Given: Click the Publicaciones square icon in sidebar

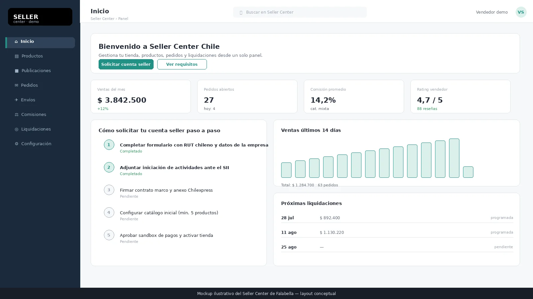Looking at the screenshot, I should click(17, 71).
